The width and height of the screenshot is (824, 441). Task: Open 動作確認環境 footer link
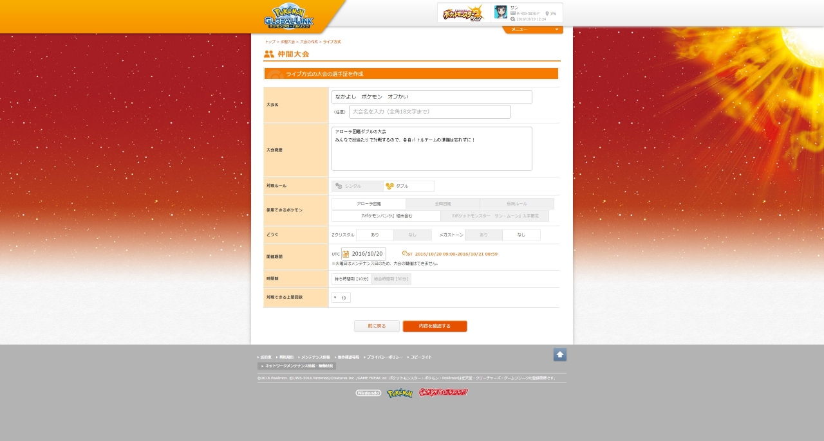tap(347, 357)
